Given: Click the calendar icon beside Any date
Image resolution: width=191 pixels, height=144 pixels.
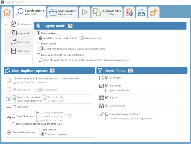Looking at the screenshot, I should [x=102, y=98].
